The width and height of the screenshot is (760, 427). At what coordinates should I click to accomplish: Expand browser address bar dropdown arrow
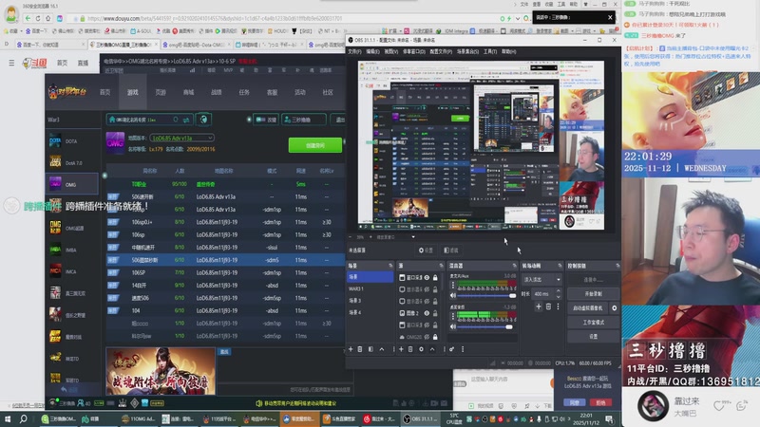click(x=518, y=18)
